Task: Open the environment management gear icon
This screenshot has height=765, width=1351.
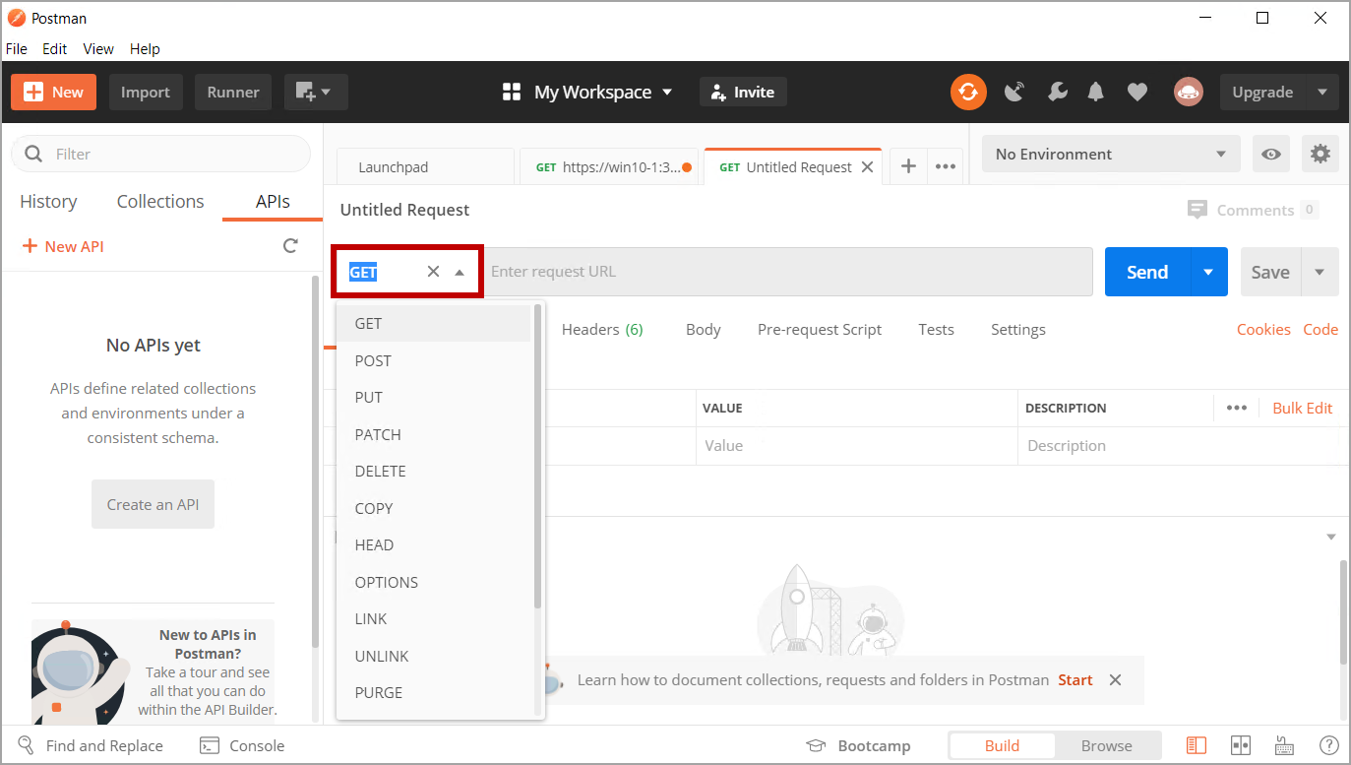Action: [1320, 154]
